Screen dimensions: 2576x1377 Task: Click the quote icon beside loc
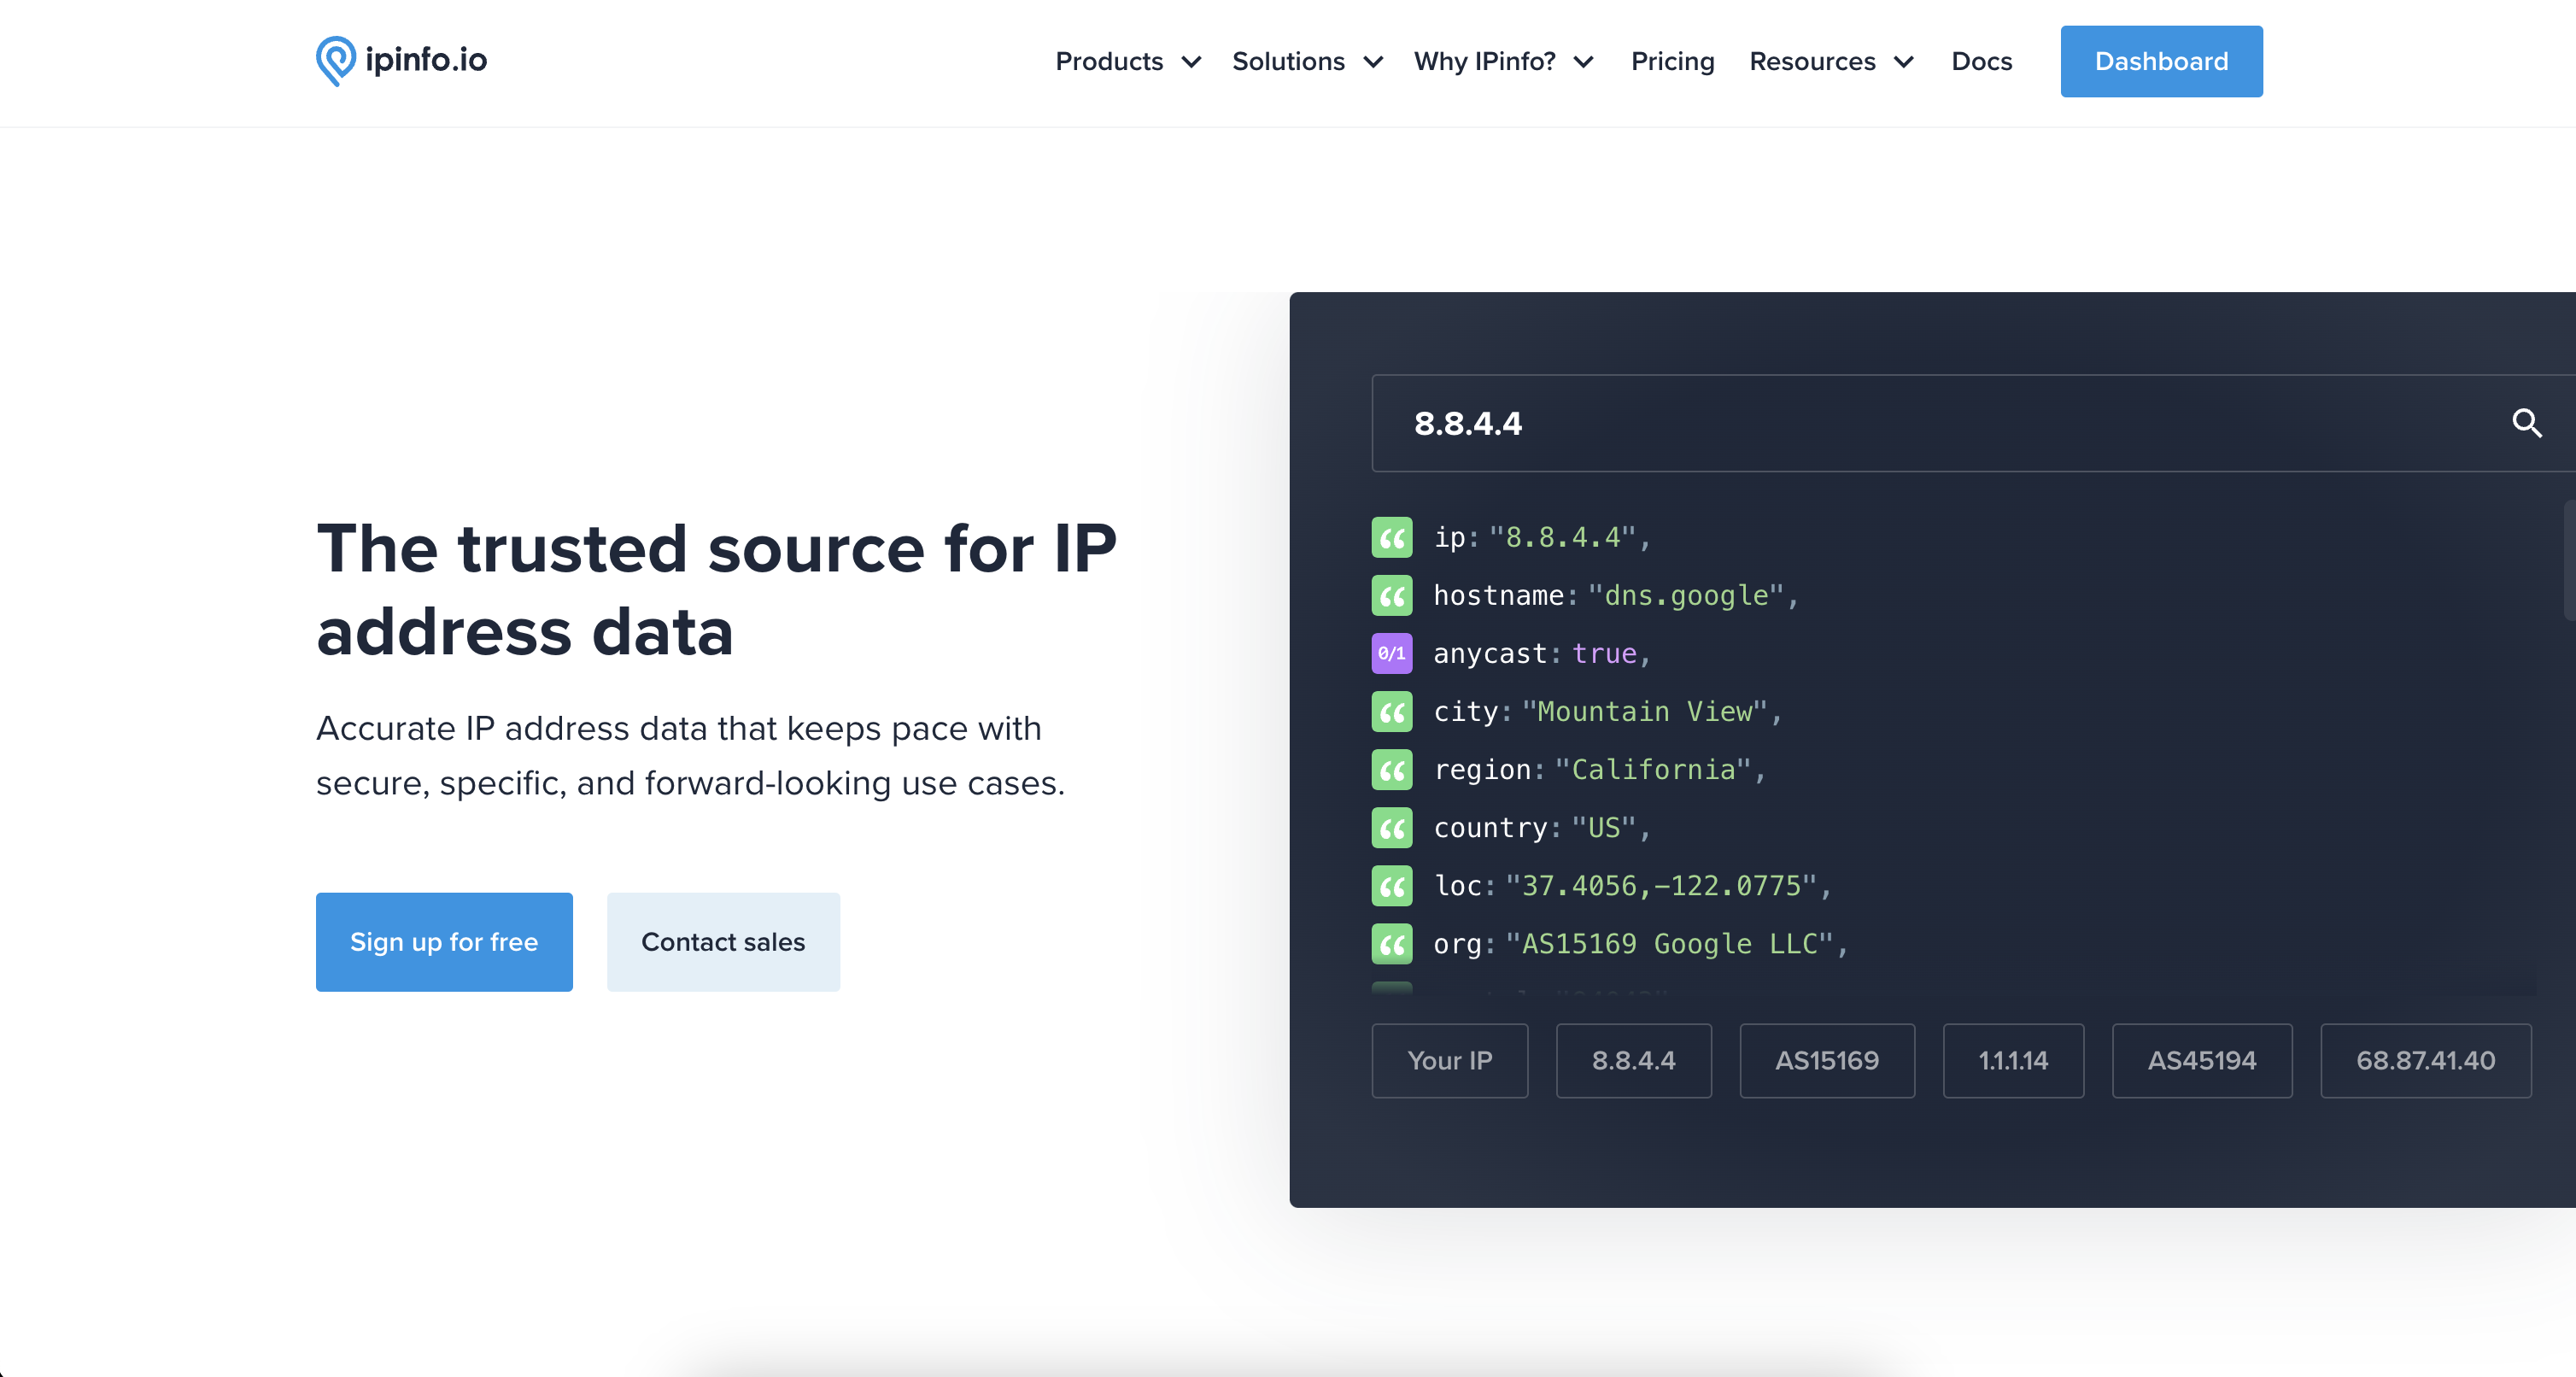point(1391,886)
